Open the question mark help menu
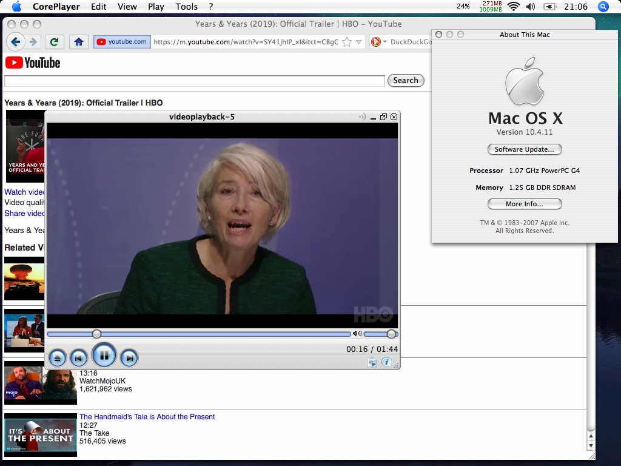Image resolution: width=621 pixels, height=466 pixels. (x=210, y=7)
